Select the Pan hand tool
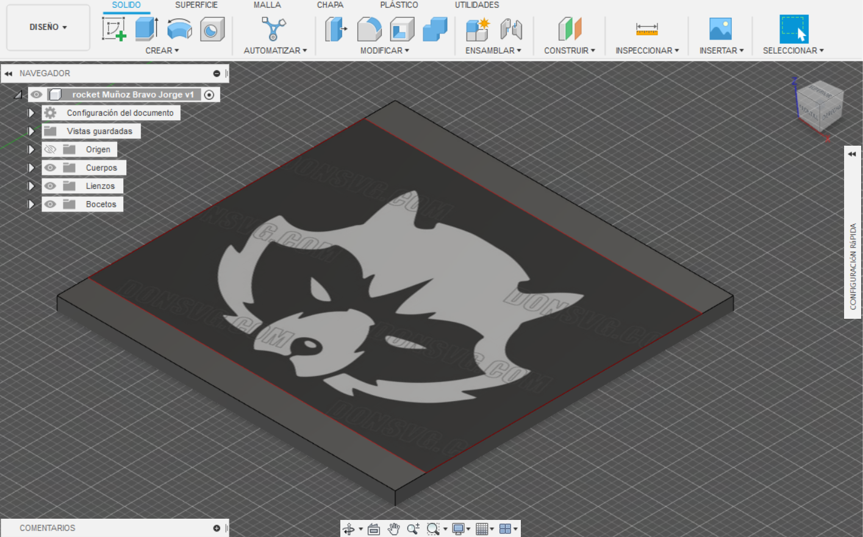 coord(393,529)
